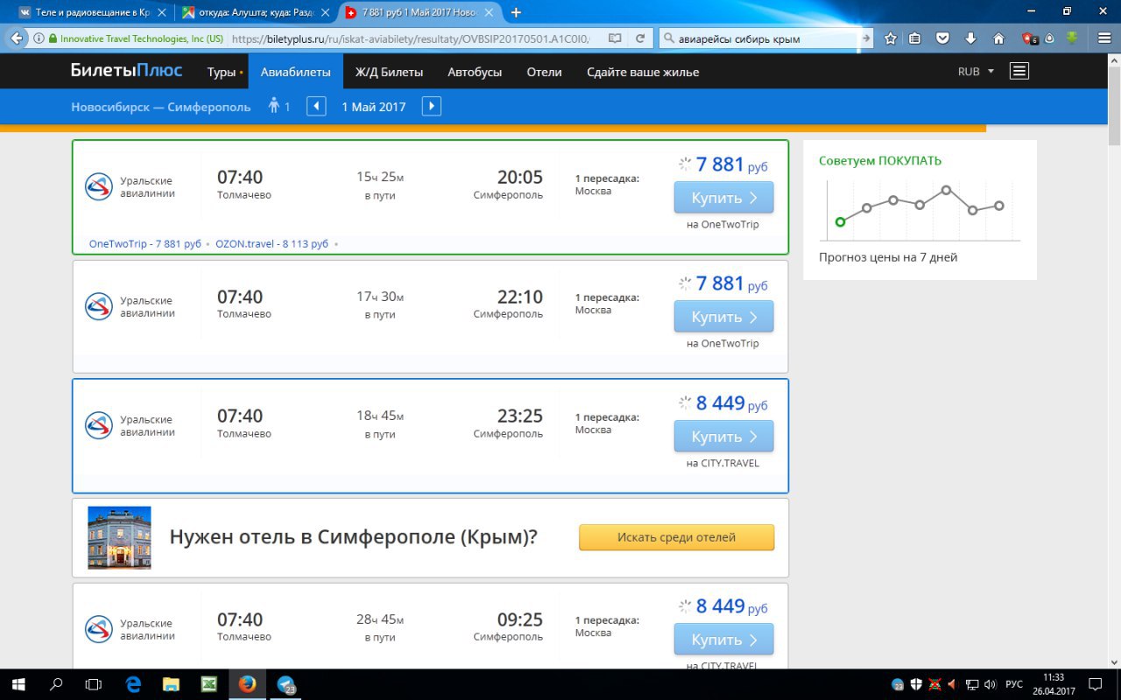Click the Новосибирск — Симферополь route
This screenshot has height=700, width=1121.
point(160,107)
